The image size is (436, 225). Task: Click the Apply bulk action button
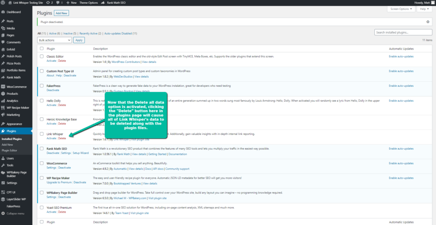(79, 40)
